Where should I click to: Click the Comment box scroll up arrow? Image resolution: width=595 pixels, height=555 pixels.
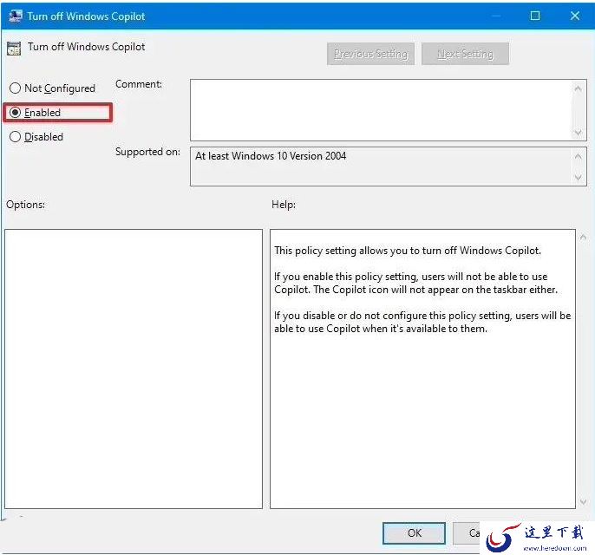click(578, 88)
